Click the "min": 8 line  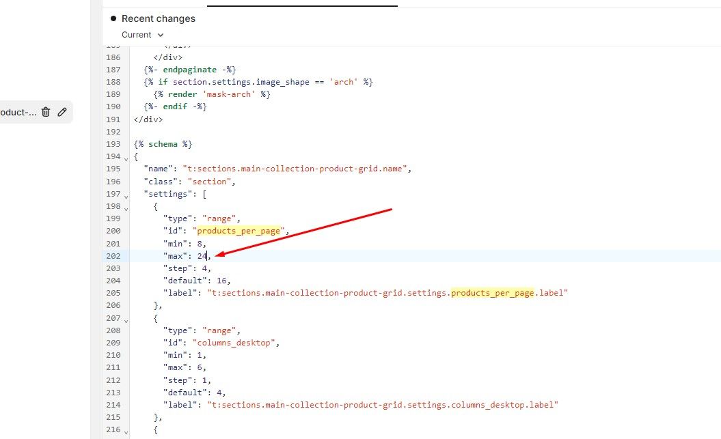185,243
